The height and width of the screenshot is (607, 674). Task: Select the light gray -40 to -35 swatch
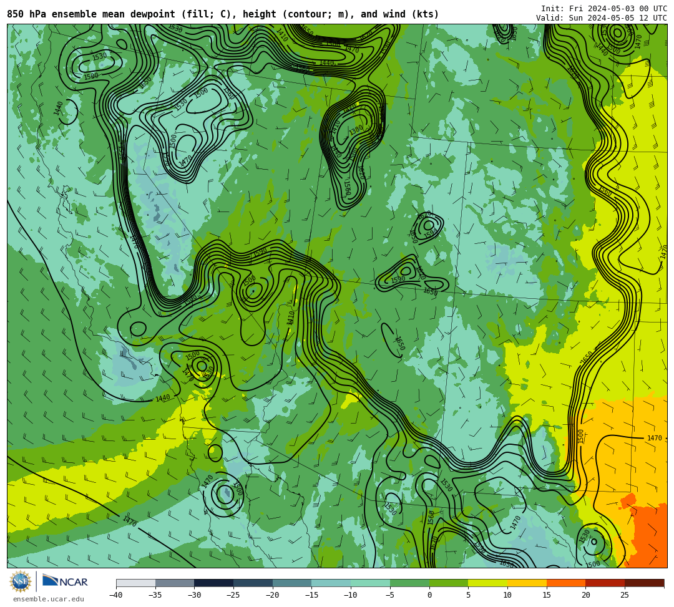pos(136,583)
